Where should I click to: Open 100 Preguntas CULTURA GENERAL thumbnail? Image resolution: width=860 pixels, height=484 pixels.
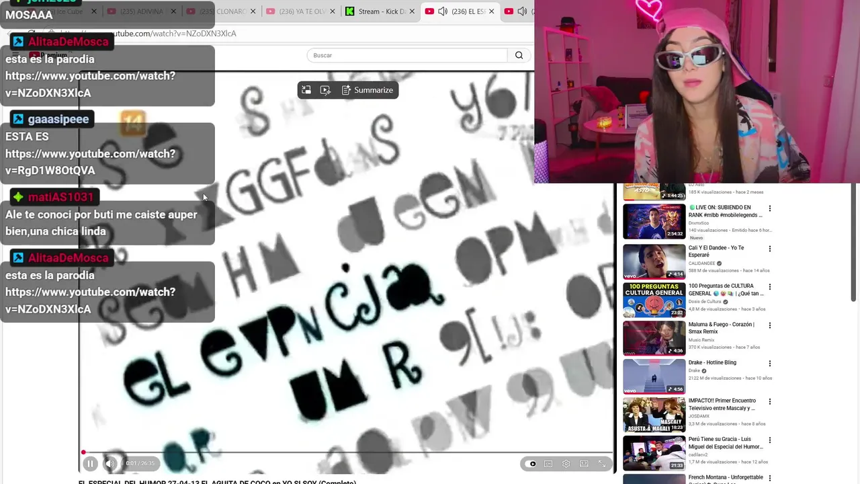[x=654, y=299]
